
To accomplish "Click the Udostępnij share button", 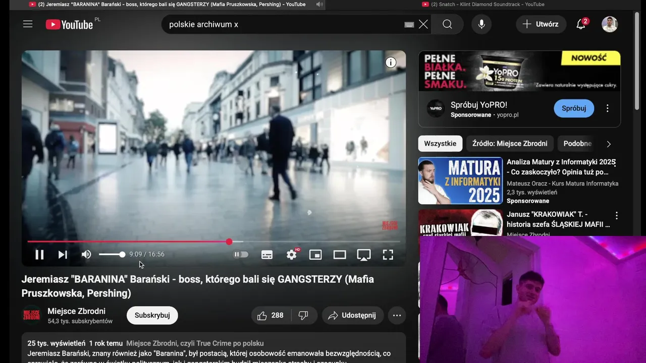I will (352, 315).
